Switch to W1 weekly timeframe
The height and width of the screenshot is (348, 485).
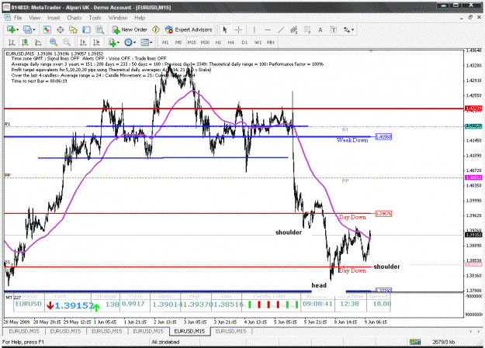[x=258, y=43]
